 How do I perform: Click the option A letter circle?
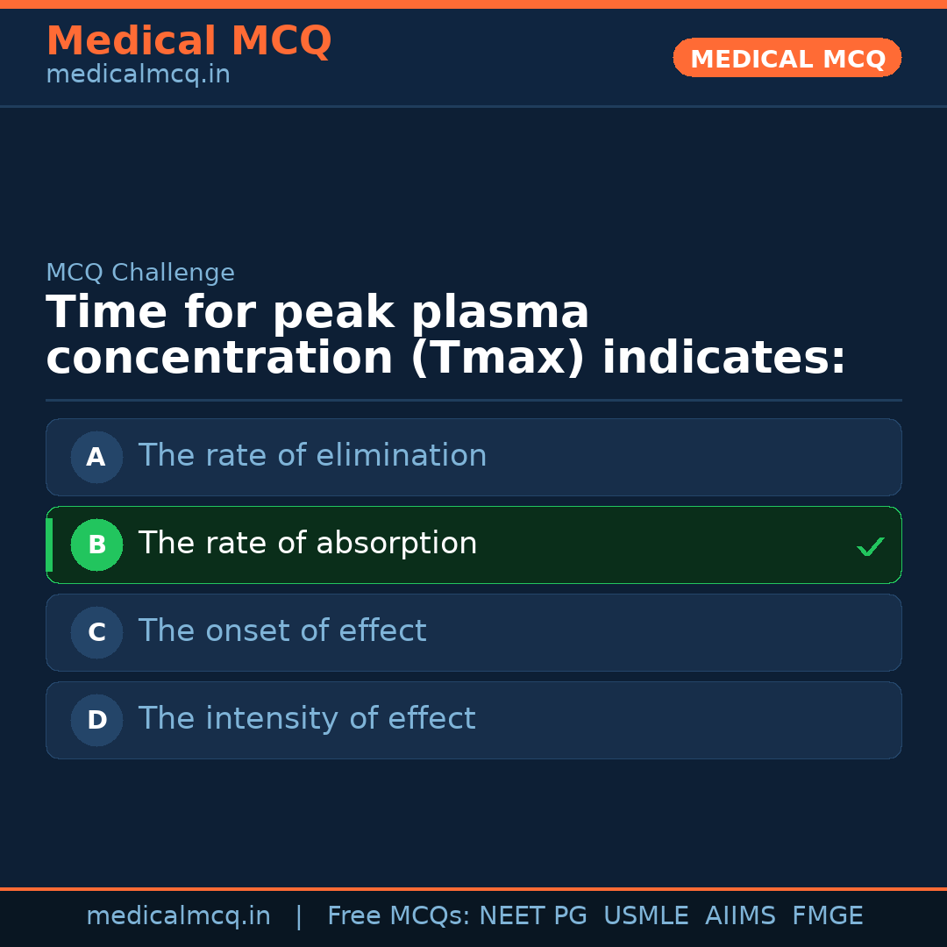pos(96,457)
